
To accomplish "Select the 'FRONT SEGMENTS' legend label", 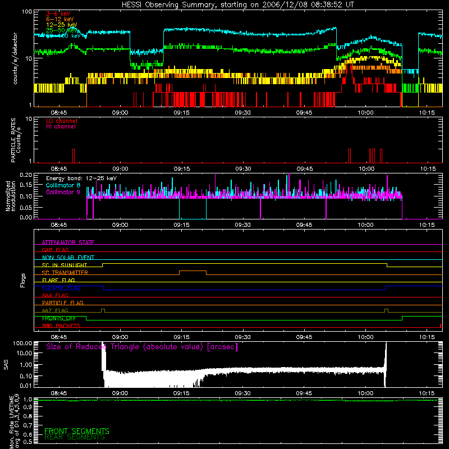I will click(77, 431).
